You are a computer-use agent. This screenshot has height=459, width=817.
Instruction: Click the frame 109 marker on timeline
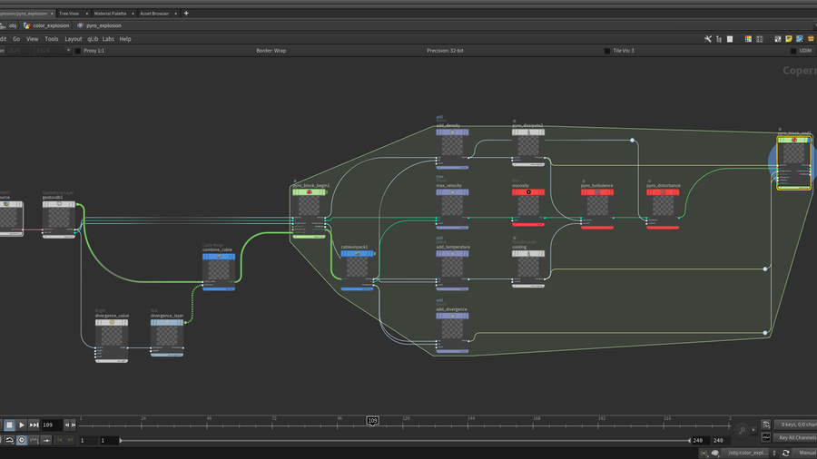[372, 421]
